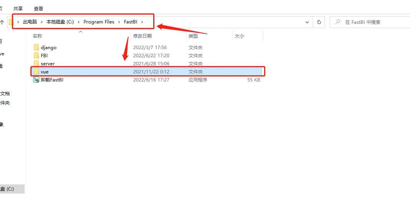Screen dimensions: 410x199
Task: Click 文件夹 type in the server row
Action: pyautogui.click(x=196, y=64)
